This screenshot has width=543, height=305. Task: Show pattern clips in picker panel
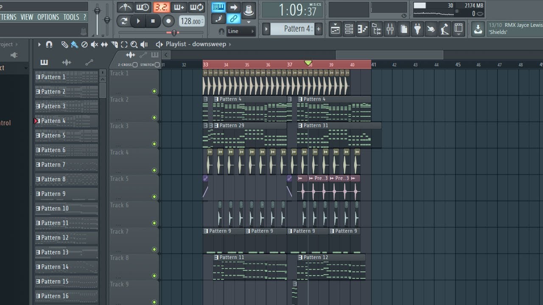pos(44,63)
